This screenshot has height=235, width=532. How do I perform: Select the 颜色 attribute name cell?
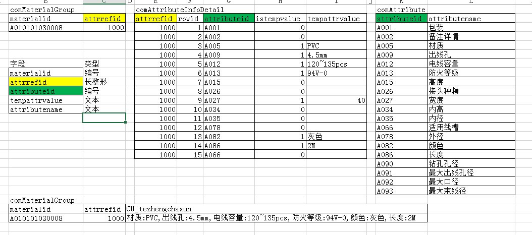[471, 146]
